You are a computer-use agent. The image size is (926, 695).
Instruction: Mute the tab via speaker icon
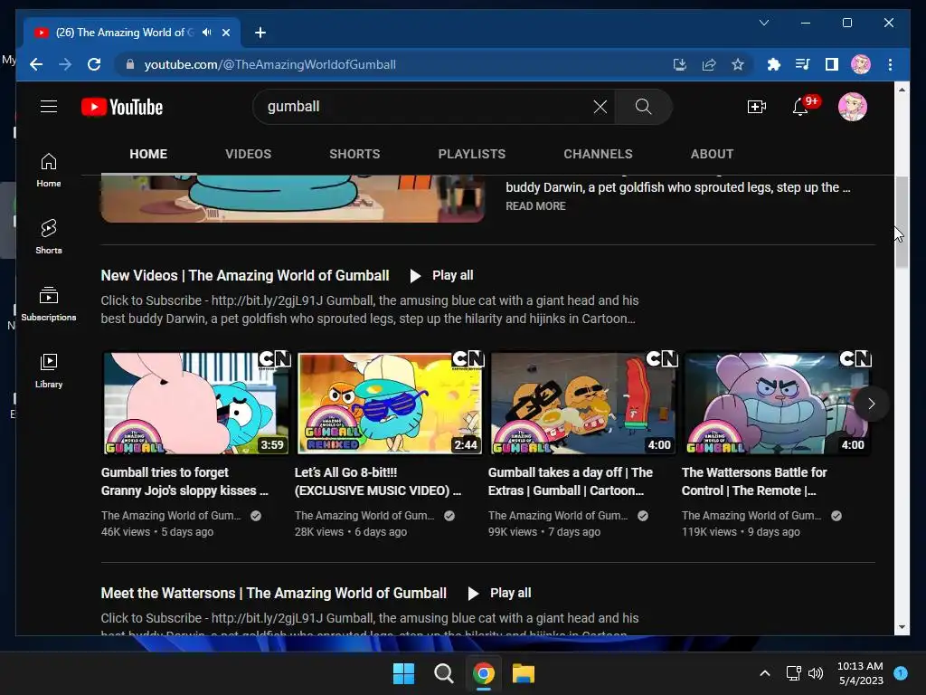click(207, 33)
